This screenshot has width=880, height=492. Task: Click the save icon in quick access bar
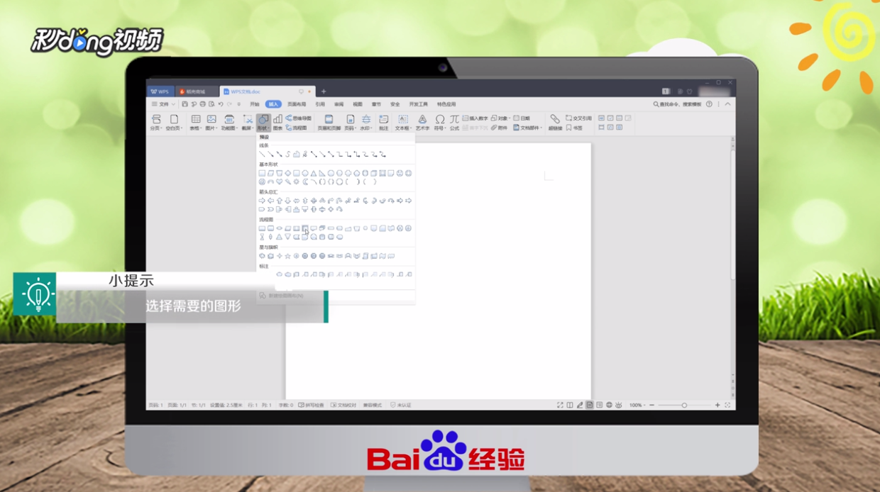point(185,104)
